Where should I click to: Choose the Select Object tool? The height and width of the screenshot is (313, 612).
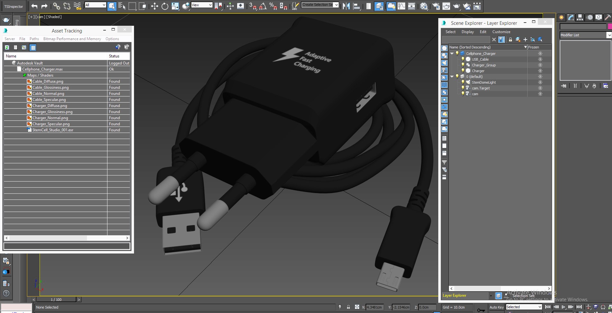click(x=112, y=6)
